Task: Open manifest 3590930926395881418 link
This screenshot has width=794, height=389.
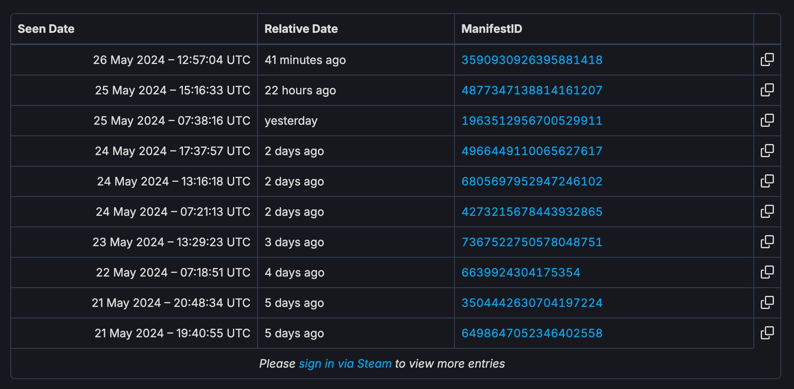Action: click(532, 60)
